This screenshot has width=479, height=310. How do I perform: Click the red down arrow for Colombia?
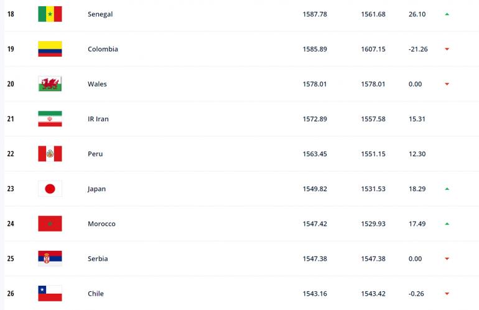(x=447, y=49)
